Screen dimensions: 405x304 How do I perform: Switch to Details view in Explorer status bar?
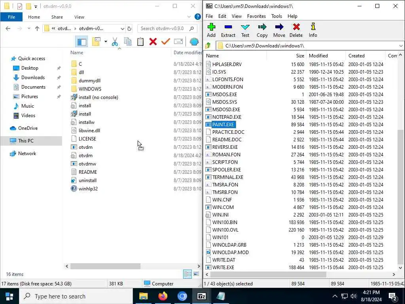pos(187,274)
